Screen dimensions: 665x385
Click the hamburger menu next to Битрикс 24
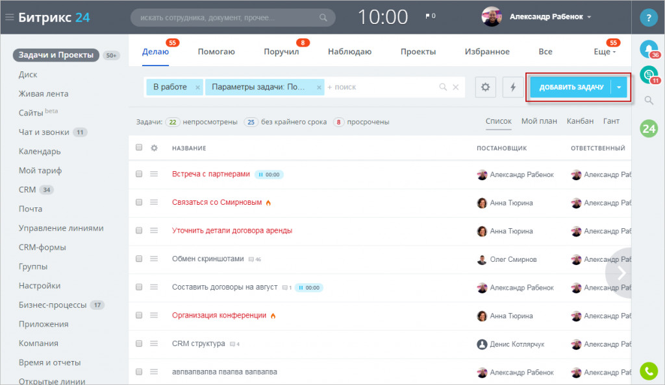coord(9,17)
